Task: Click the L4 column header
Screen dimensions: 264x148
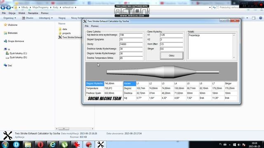Action: pyautogui.click(x=180, y=83)
